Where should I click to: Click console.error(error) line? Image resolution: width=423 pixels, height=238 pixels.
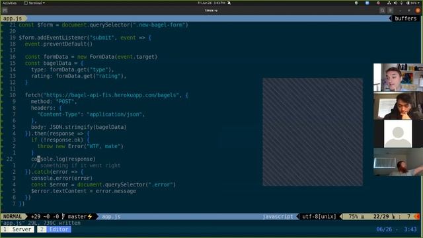click(x=61, y=178)
